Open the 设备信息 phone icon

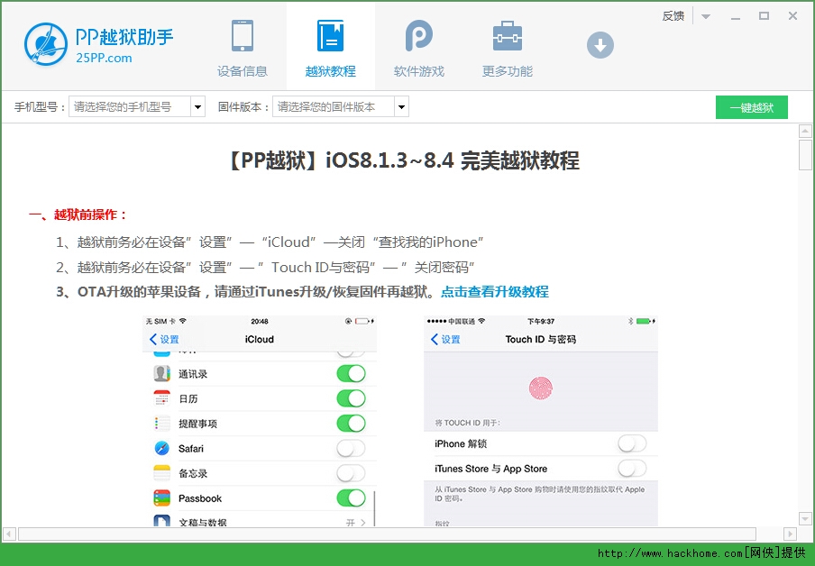[x=243, y=36]
